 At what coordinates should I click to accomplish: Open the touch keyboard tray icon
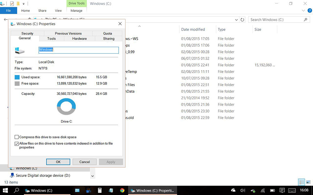tap(292, 191)
